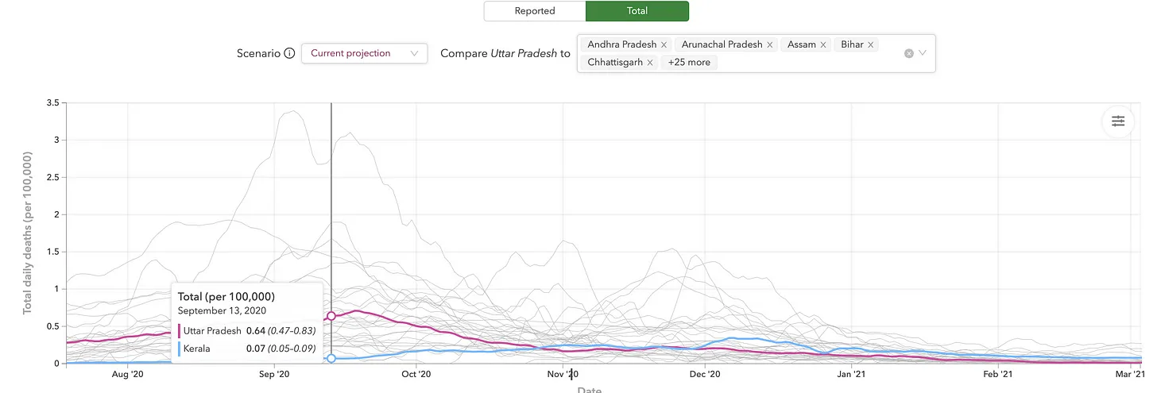Image resolution: width=1157 pixels, height=393 pixels.
Task: Click the Oct '20 axis label
Action: click(x=416, y=374)
